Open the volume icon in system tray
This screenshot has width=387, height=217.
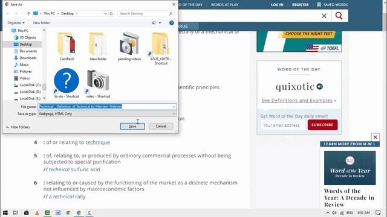334,213
